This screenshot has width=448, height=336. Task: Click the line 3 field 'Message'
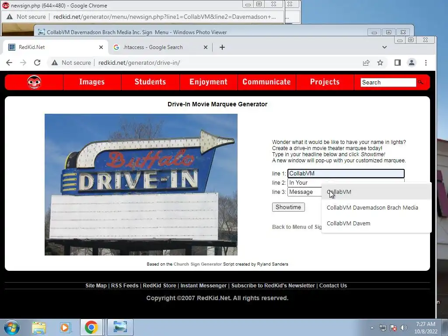point(304,192)
